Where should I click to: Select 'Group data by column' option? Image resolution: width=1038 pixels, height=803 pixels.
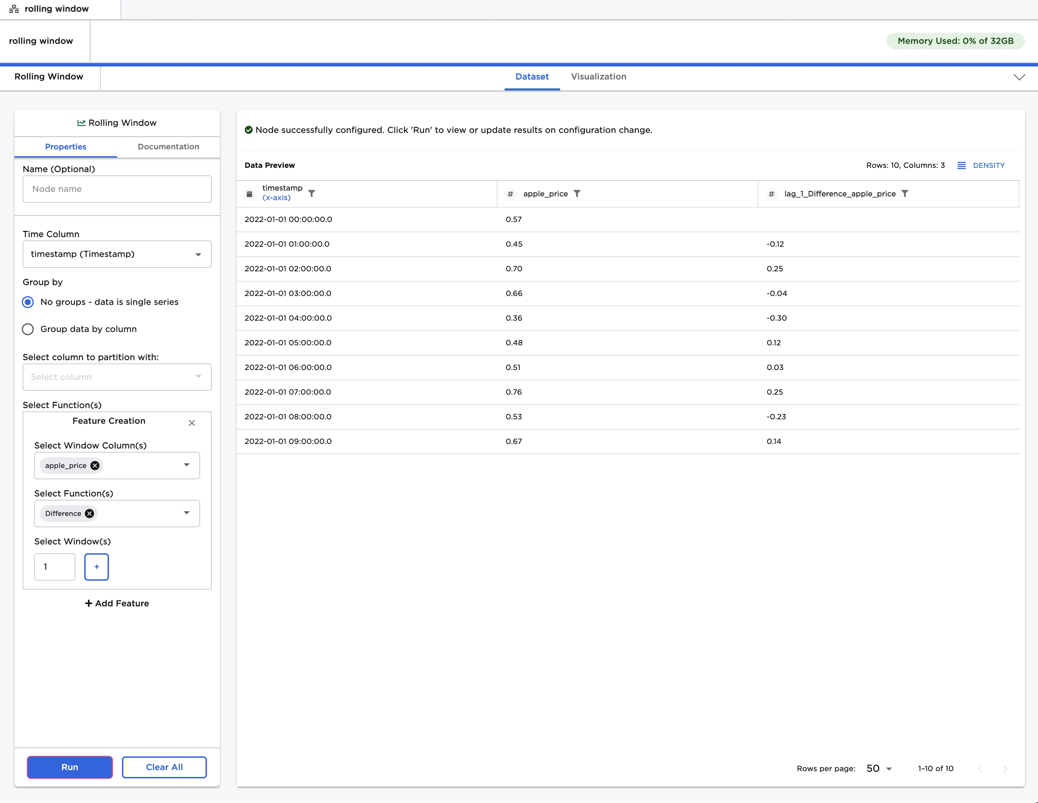click(x=28, y=329)
